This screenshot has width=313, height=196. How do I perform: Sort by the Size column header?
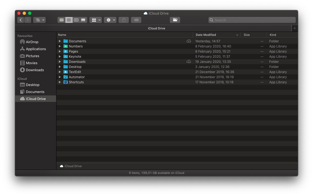tap(254, 35)
